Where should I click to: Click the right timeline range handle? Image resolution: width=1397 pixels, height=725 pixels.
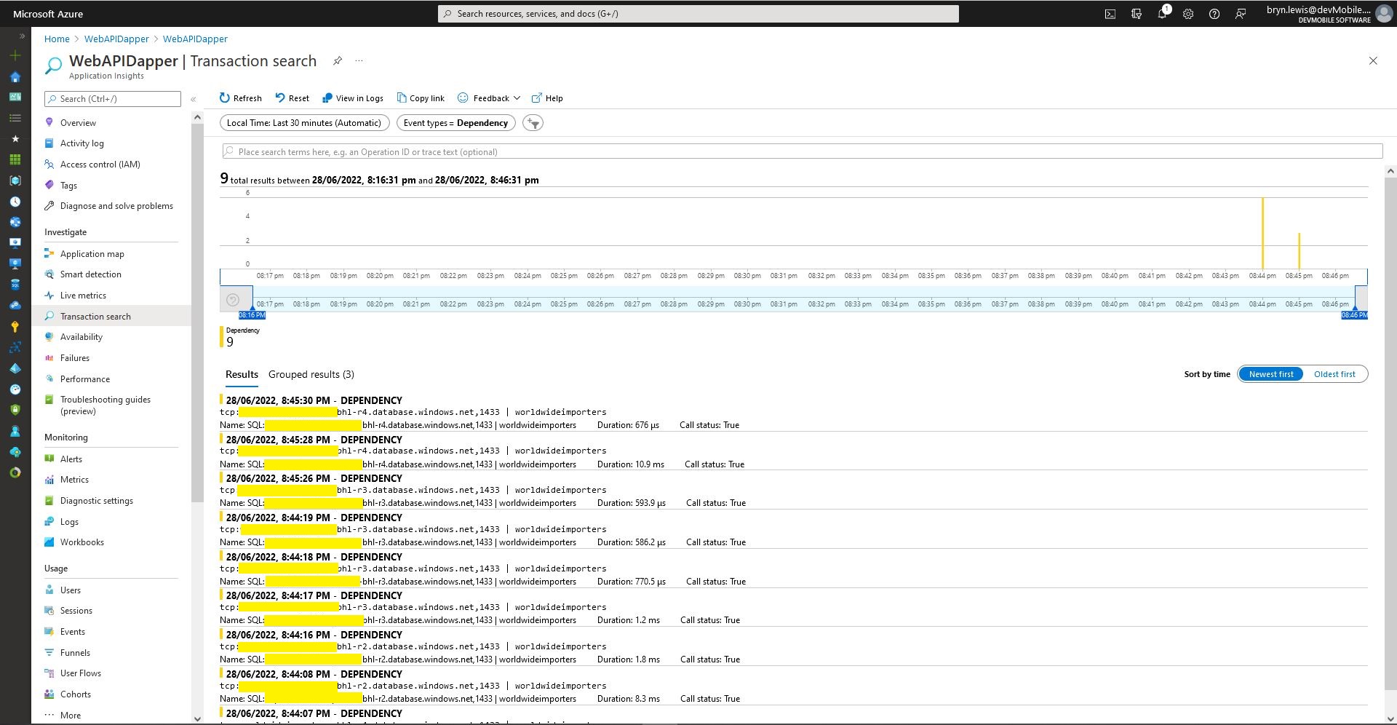(1361, 298)
